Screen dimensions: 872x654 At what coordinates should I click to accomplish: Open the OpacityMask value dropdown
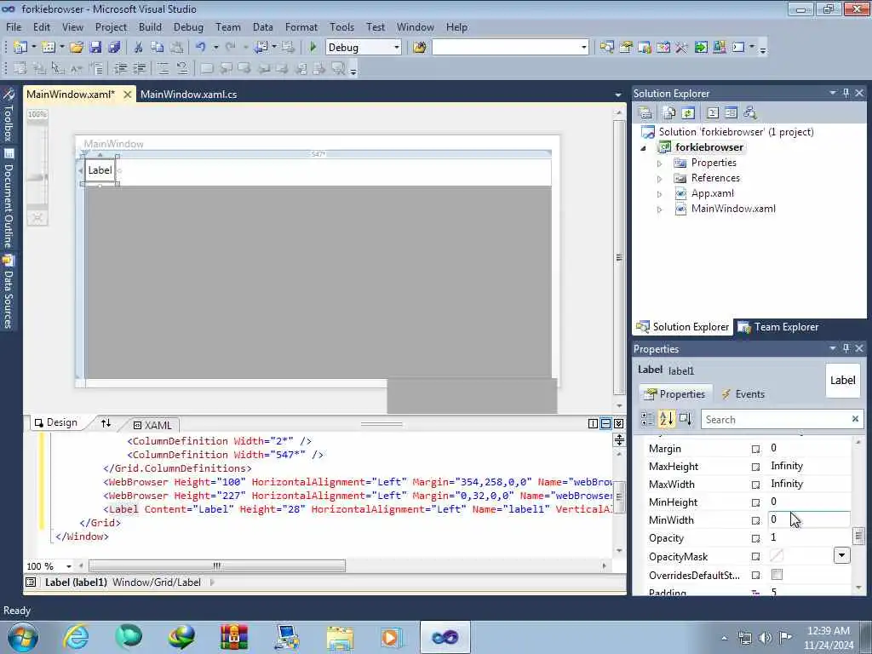pyautogui.click(x=841, y=555)
